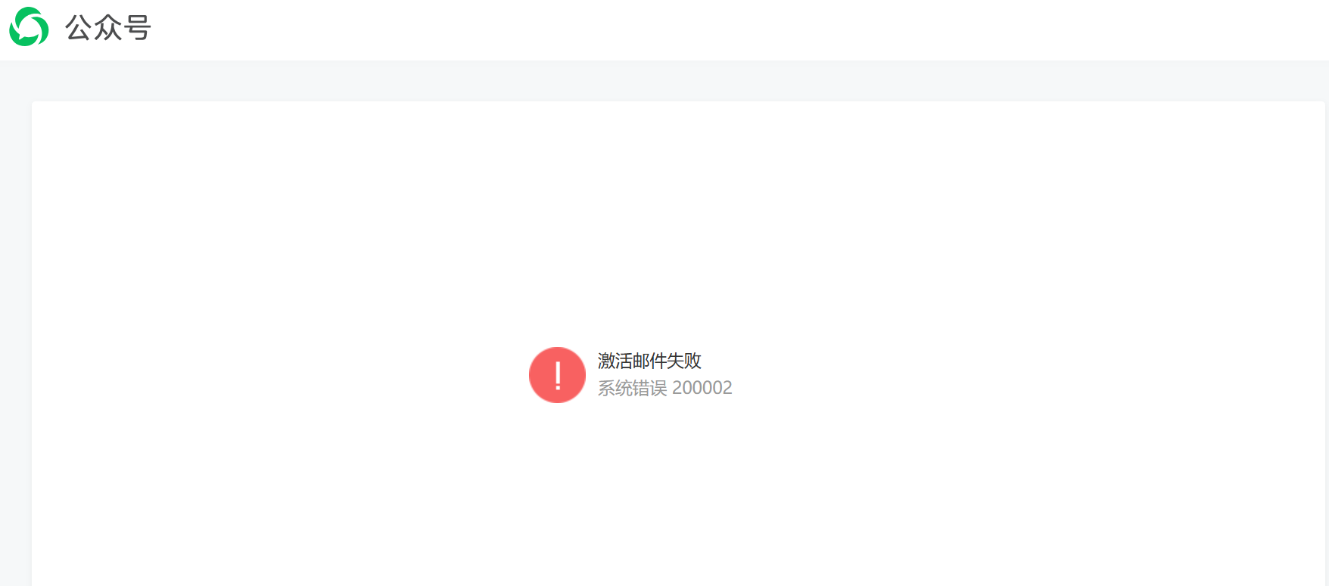Image resolution: width=1329 pixels, height=586 pixels.
Task: Click the 邮件 characters in the error heading
Action: click(x=649, y=361)
